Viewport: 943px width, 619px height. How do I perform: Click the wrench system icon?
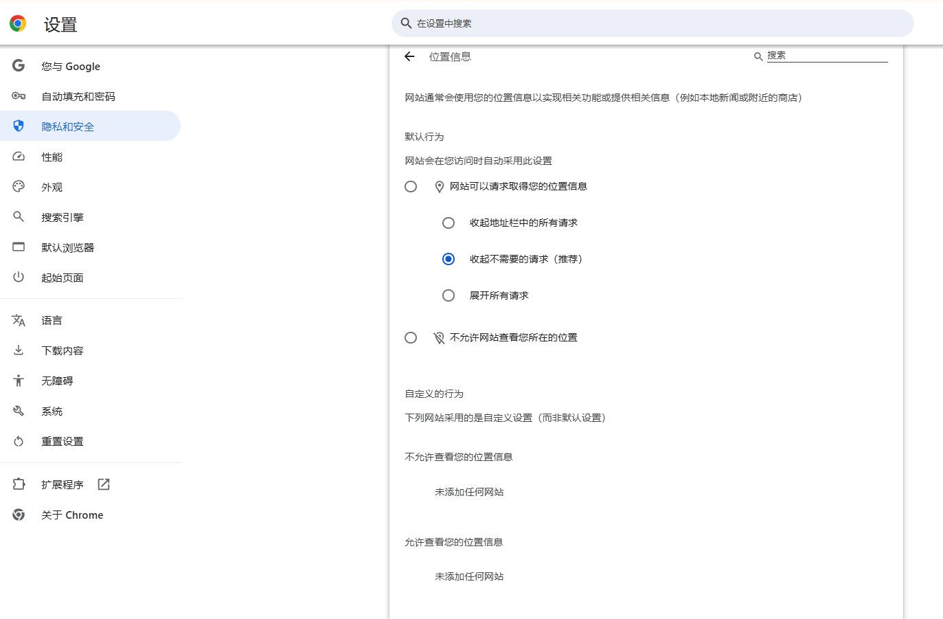pyautogui.click(x=19, y=411)
